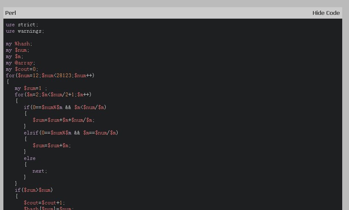This screenshot has height=210, width=349.
Task: Click the 'my $num;' declaration line
Action: pyautogui.click(x=17, y=50)
